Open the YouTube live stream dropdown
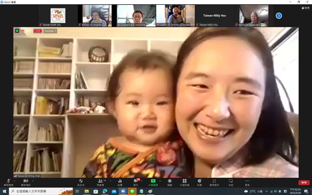The width and height of the screenshot is (312, 195). 50,31
